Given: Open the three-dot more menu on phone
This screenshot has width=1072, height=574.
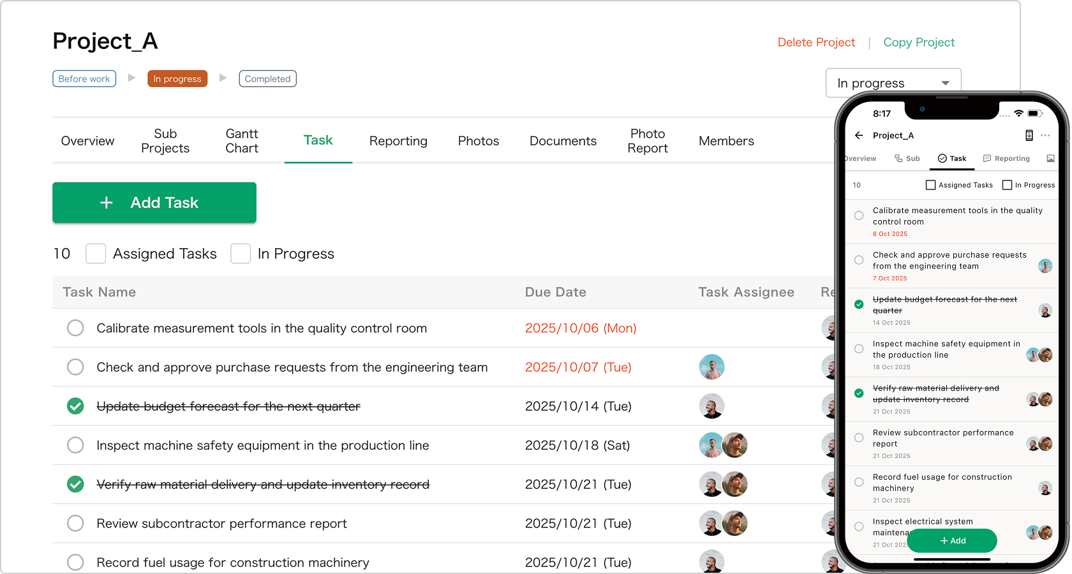Looking at the screenshot, I should coord(1045,135).
